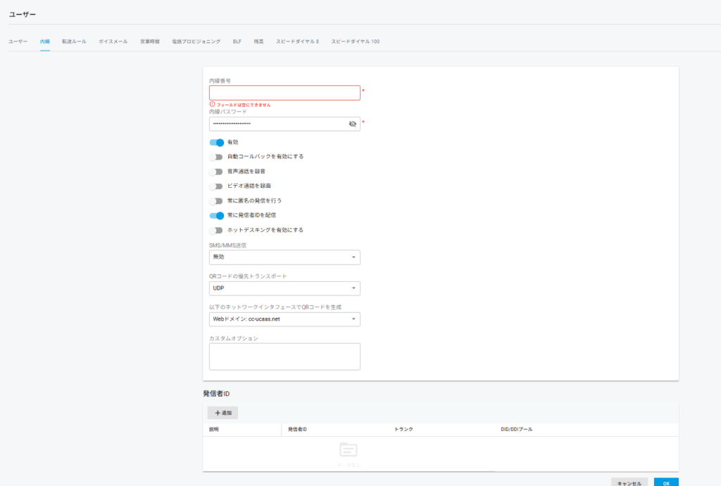Screen dimensions: 721x486
Task: Expand QRコードの優先トランスポート UDP dropdown
Action: pos(284,288)
